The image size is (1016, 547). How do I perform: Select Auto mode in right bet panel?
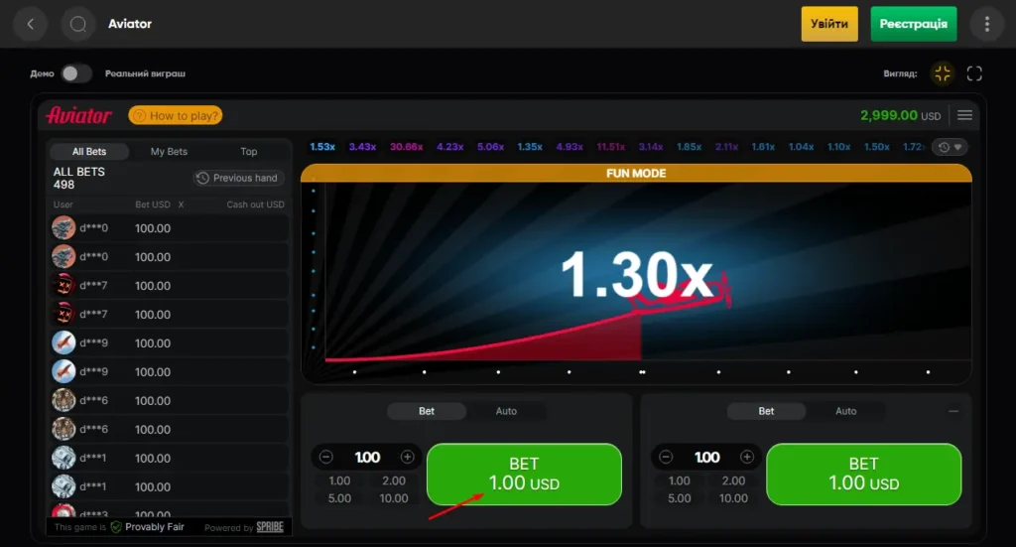coord(845,411)
